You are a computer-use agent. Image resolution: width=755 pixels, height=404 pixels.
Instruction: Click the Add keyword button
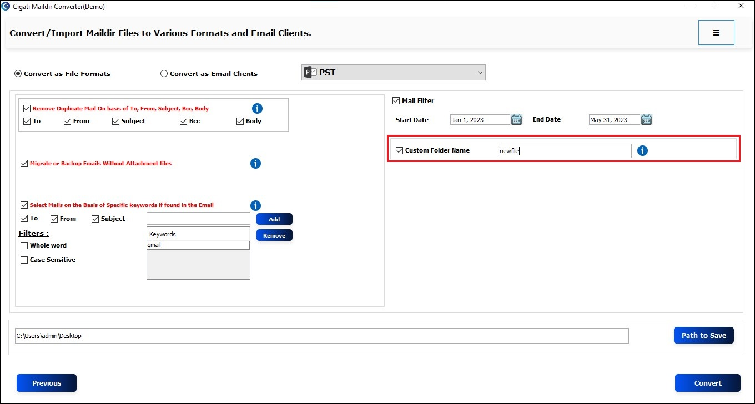coord(274,219)
